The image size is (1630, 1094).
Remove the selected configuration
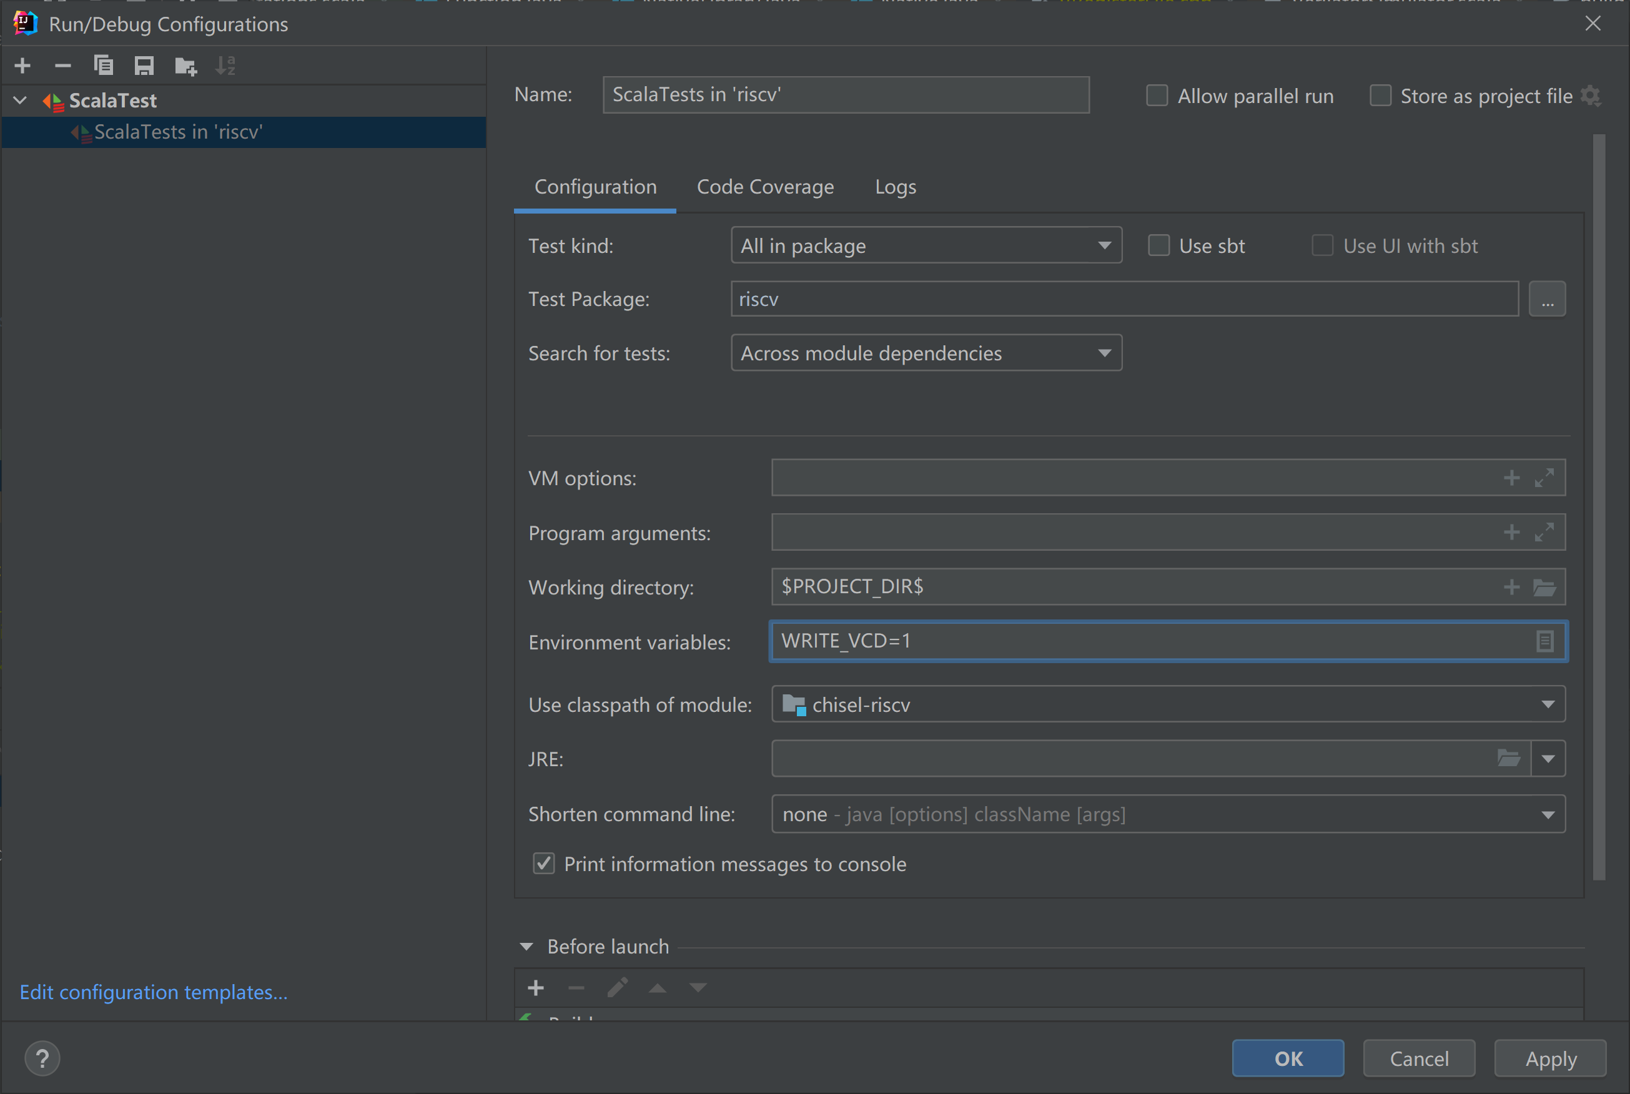click(x=63, y=66)
